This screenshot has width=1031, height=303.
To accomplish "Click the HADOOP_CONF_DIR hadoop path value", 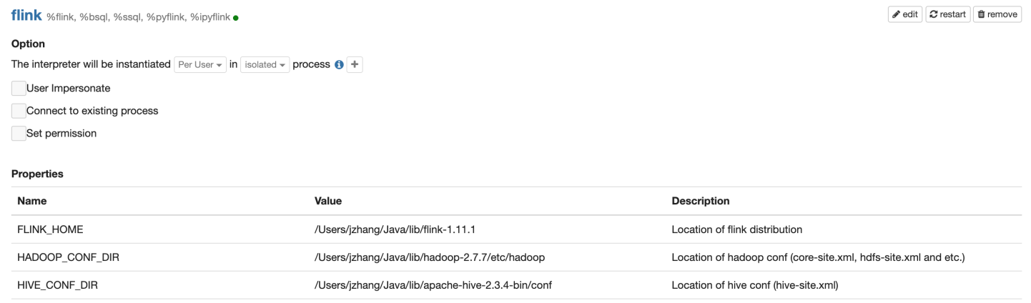I will (x=430, y=257).
